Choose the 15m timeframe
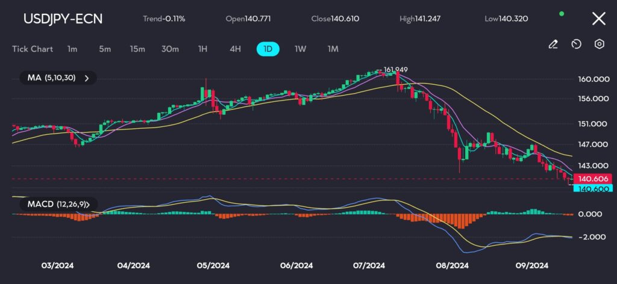Screen dimensions: 617x284 pyautogui.click(x=137, y=49)
